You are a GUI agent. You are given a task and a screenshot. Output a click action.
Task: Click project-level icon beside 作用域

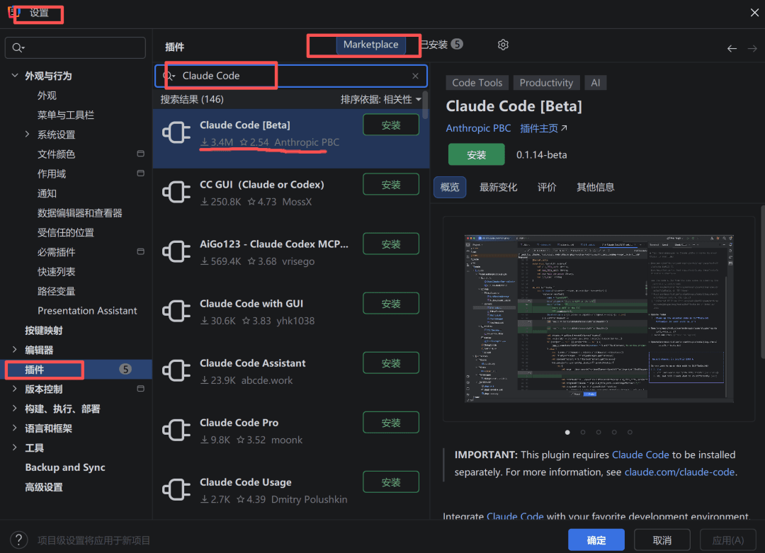(x=140, y=173)
